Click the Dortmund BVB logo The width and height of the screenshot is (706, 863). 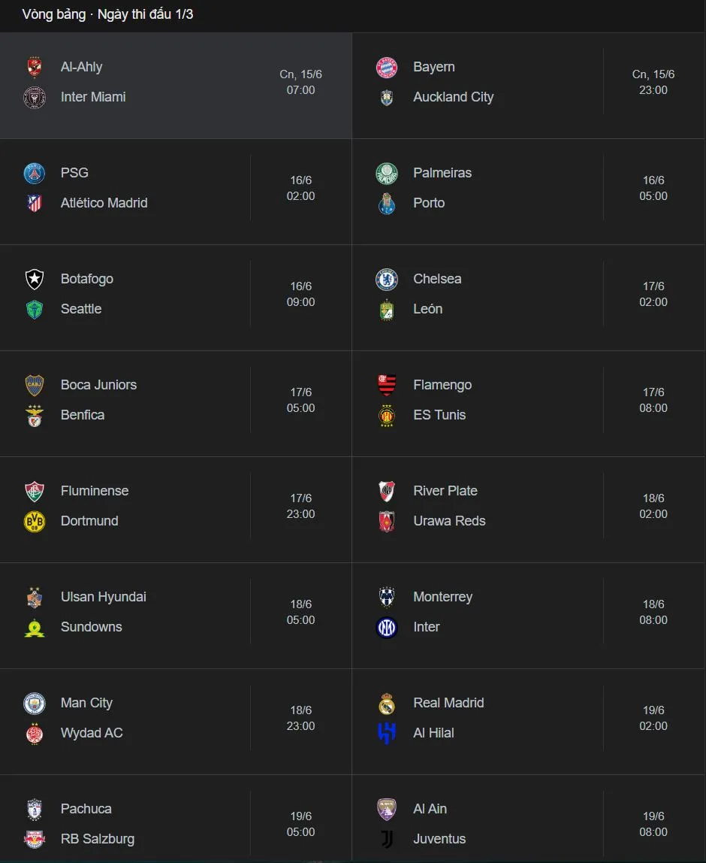pos(35,521)
